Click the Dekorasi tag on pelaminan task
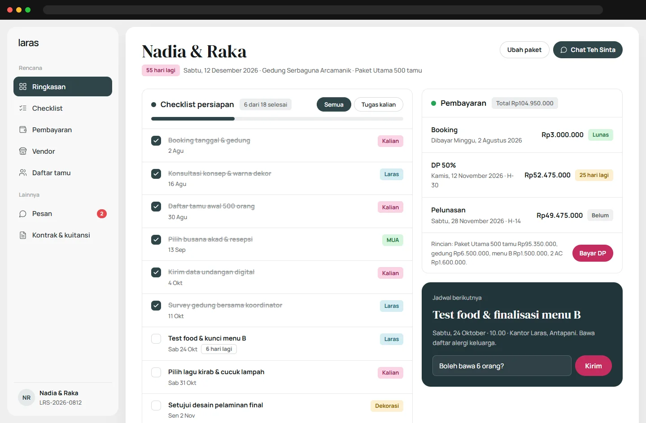The width and height of the screenshot is (646, 423). (387, 406)
